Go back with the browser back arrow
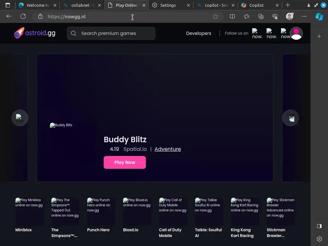This screenshot has width=328, height=246. click(9, 16)
